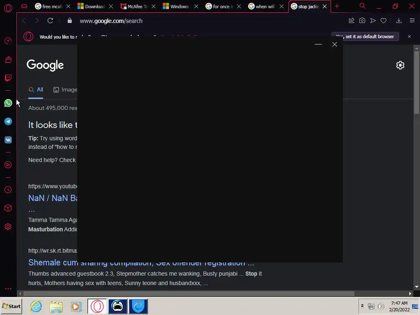Image resolution: width=420 pixels, height=315 pixels.
Task: Click vertical scrollbar down arrow
Action: [417, 287]
